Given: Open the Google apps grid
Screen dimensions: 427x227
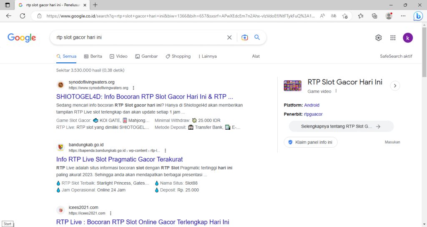Looking at the screenshot, I should point(393,38).
